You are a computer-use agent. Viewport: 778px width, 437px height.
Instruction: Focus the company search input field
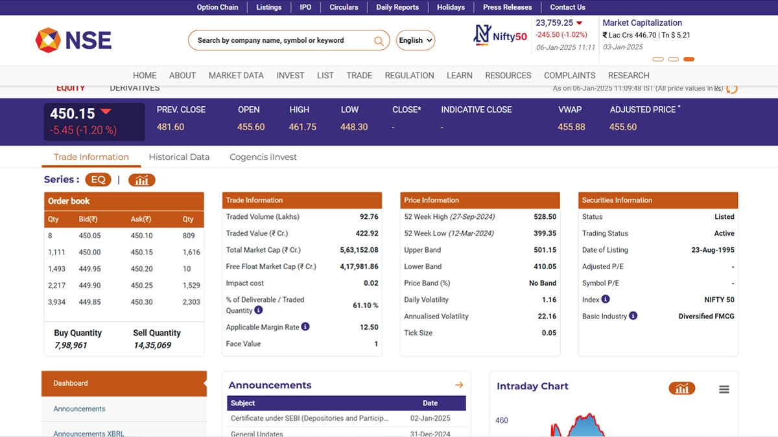click(282, 40)
